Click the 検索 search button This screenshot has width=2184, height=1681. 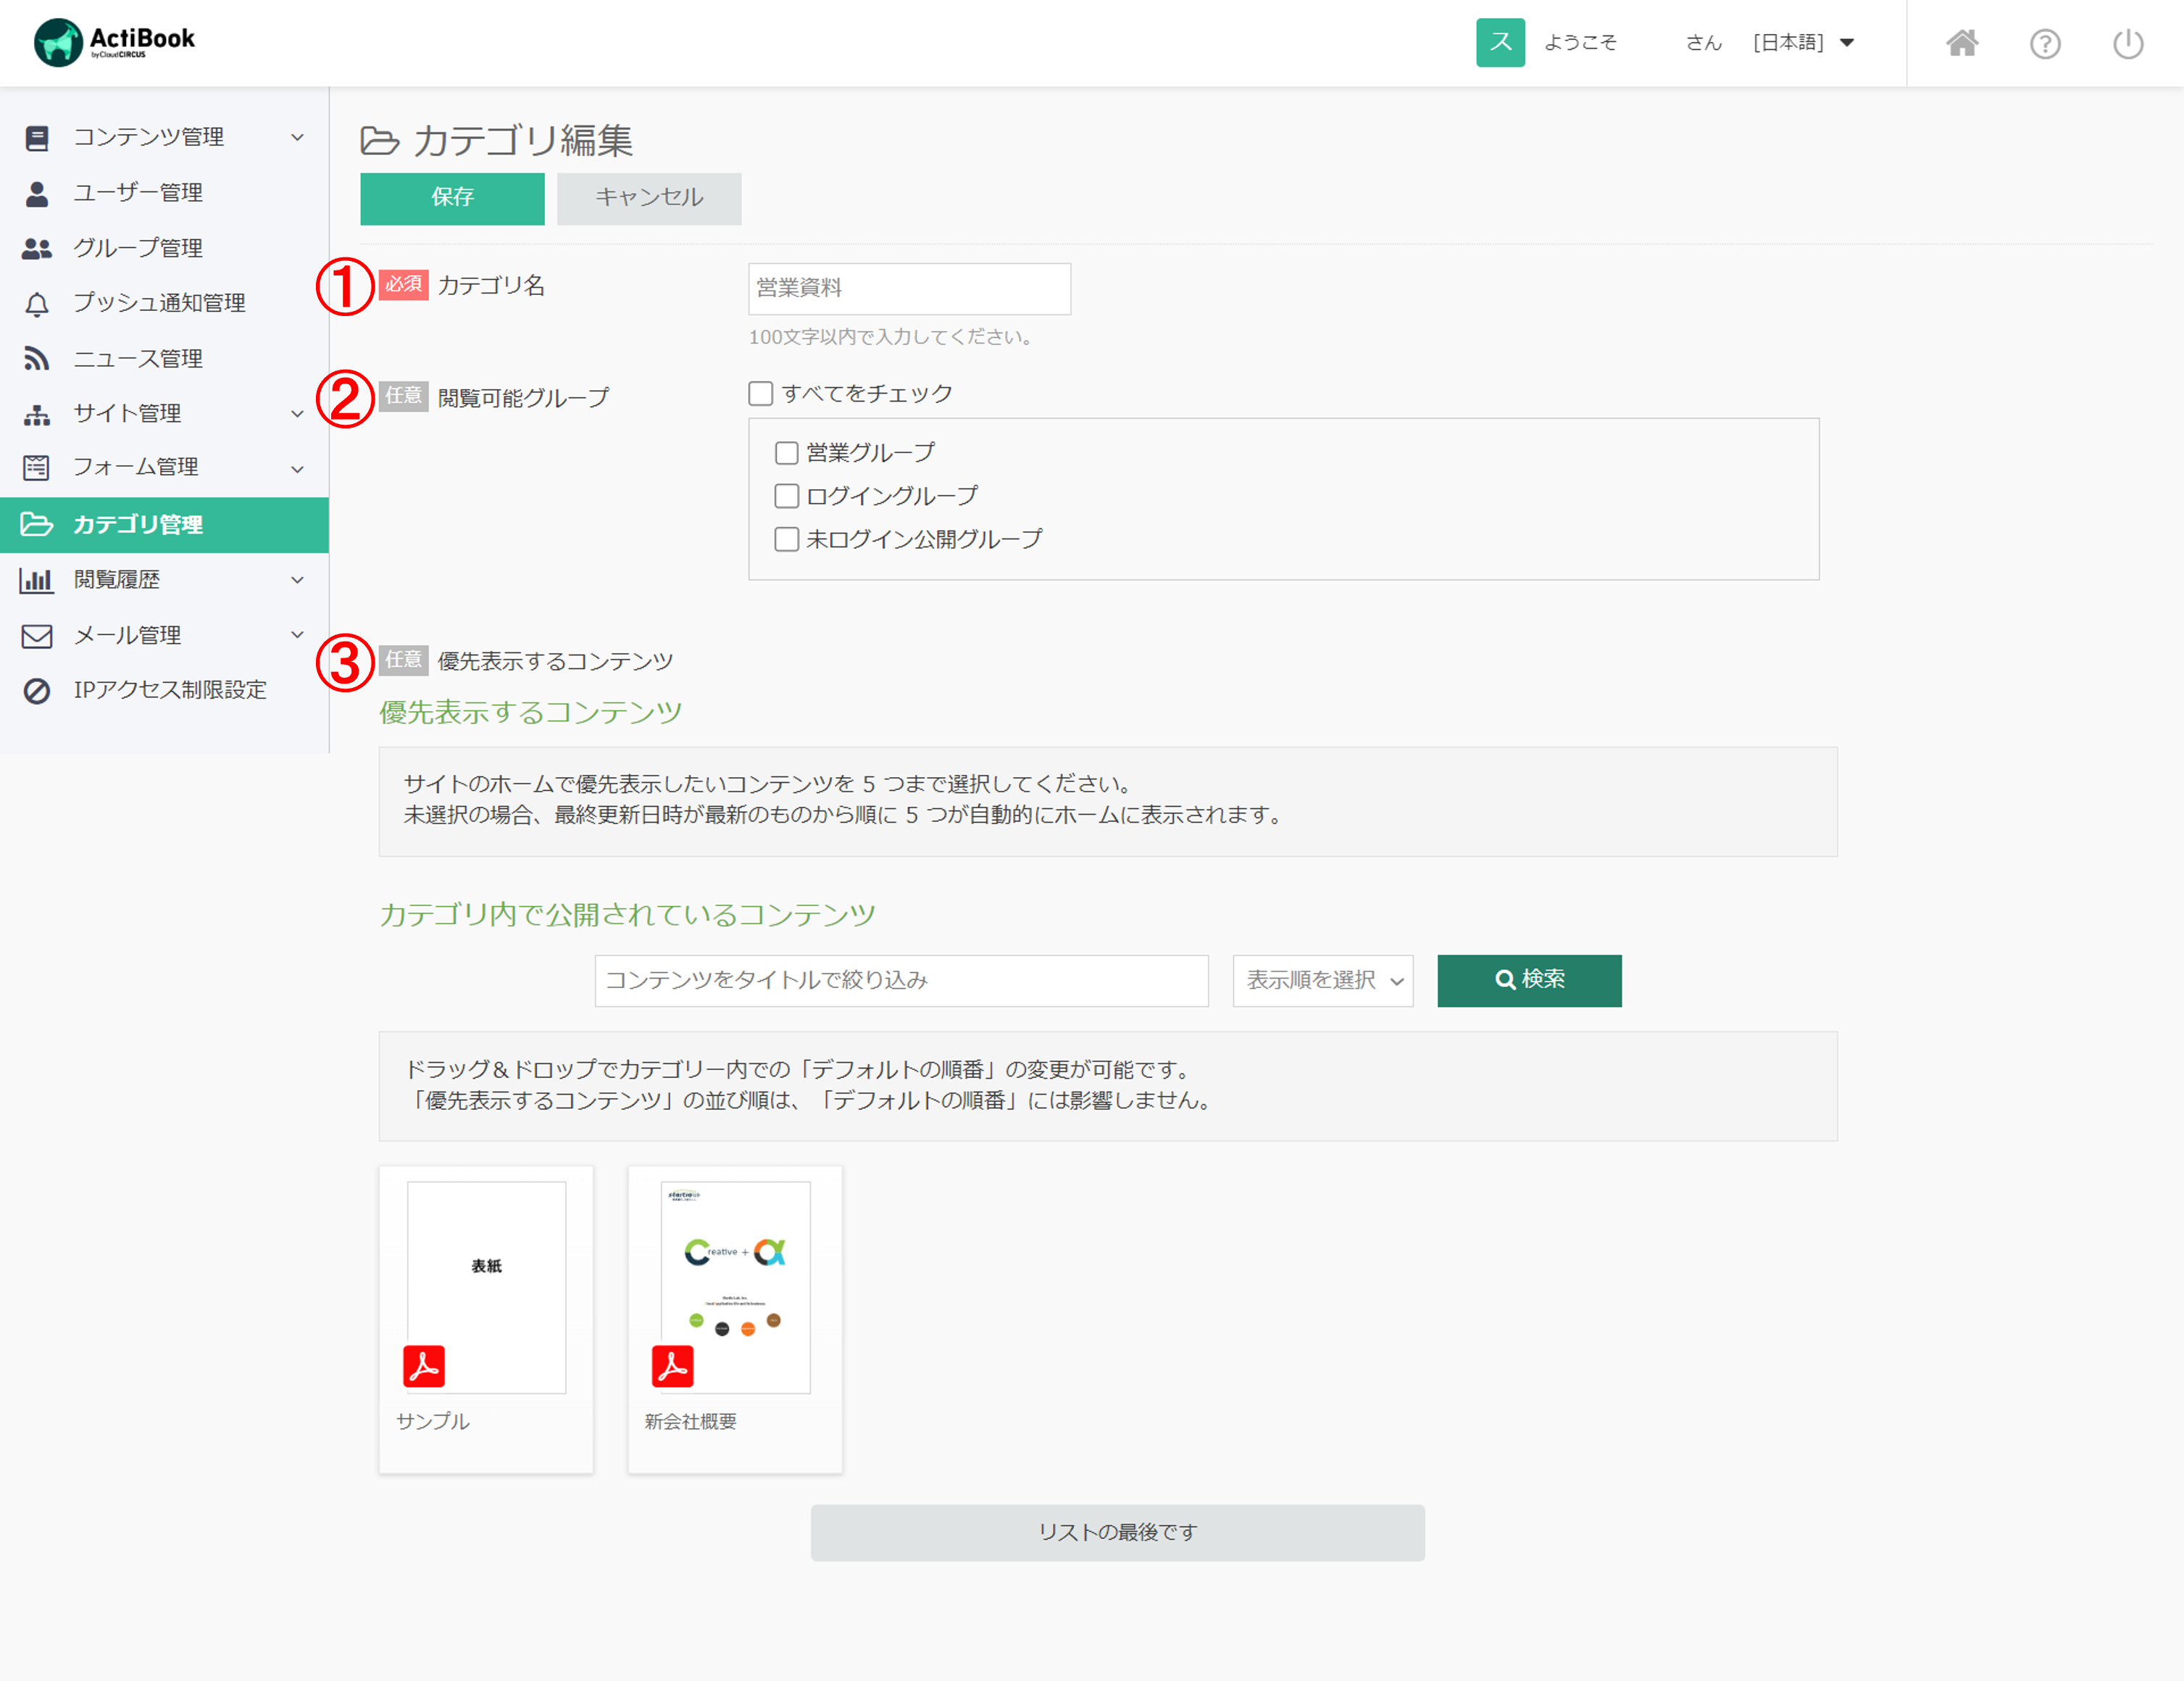tap(1529, 981)
